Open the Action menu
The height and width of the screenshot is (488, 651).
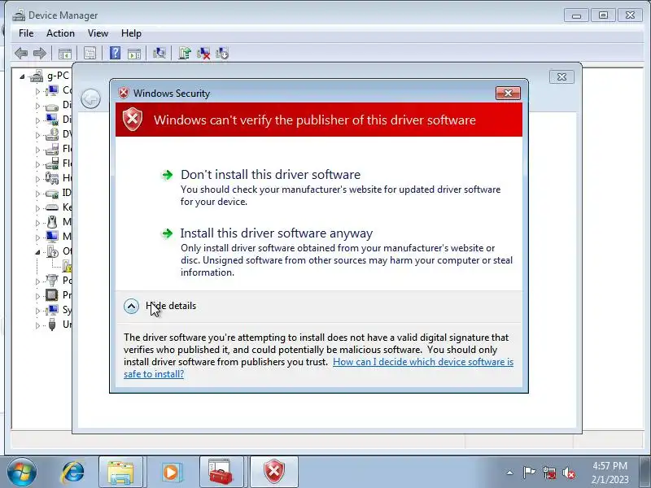(x=60, y=33)
